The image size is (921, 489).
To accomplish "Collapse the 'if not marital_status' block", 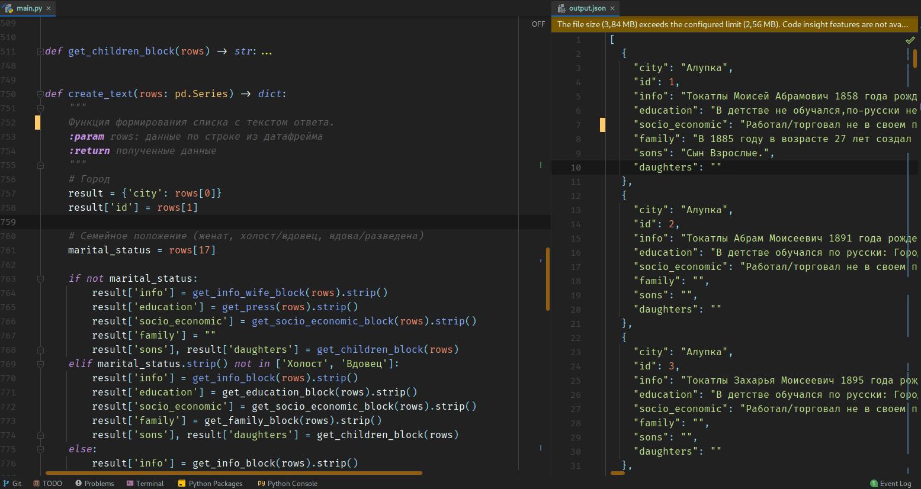I will click(x=40, y=279).
